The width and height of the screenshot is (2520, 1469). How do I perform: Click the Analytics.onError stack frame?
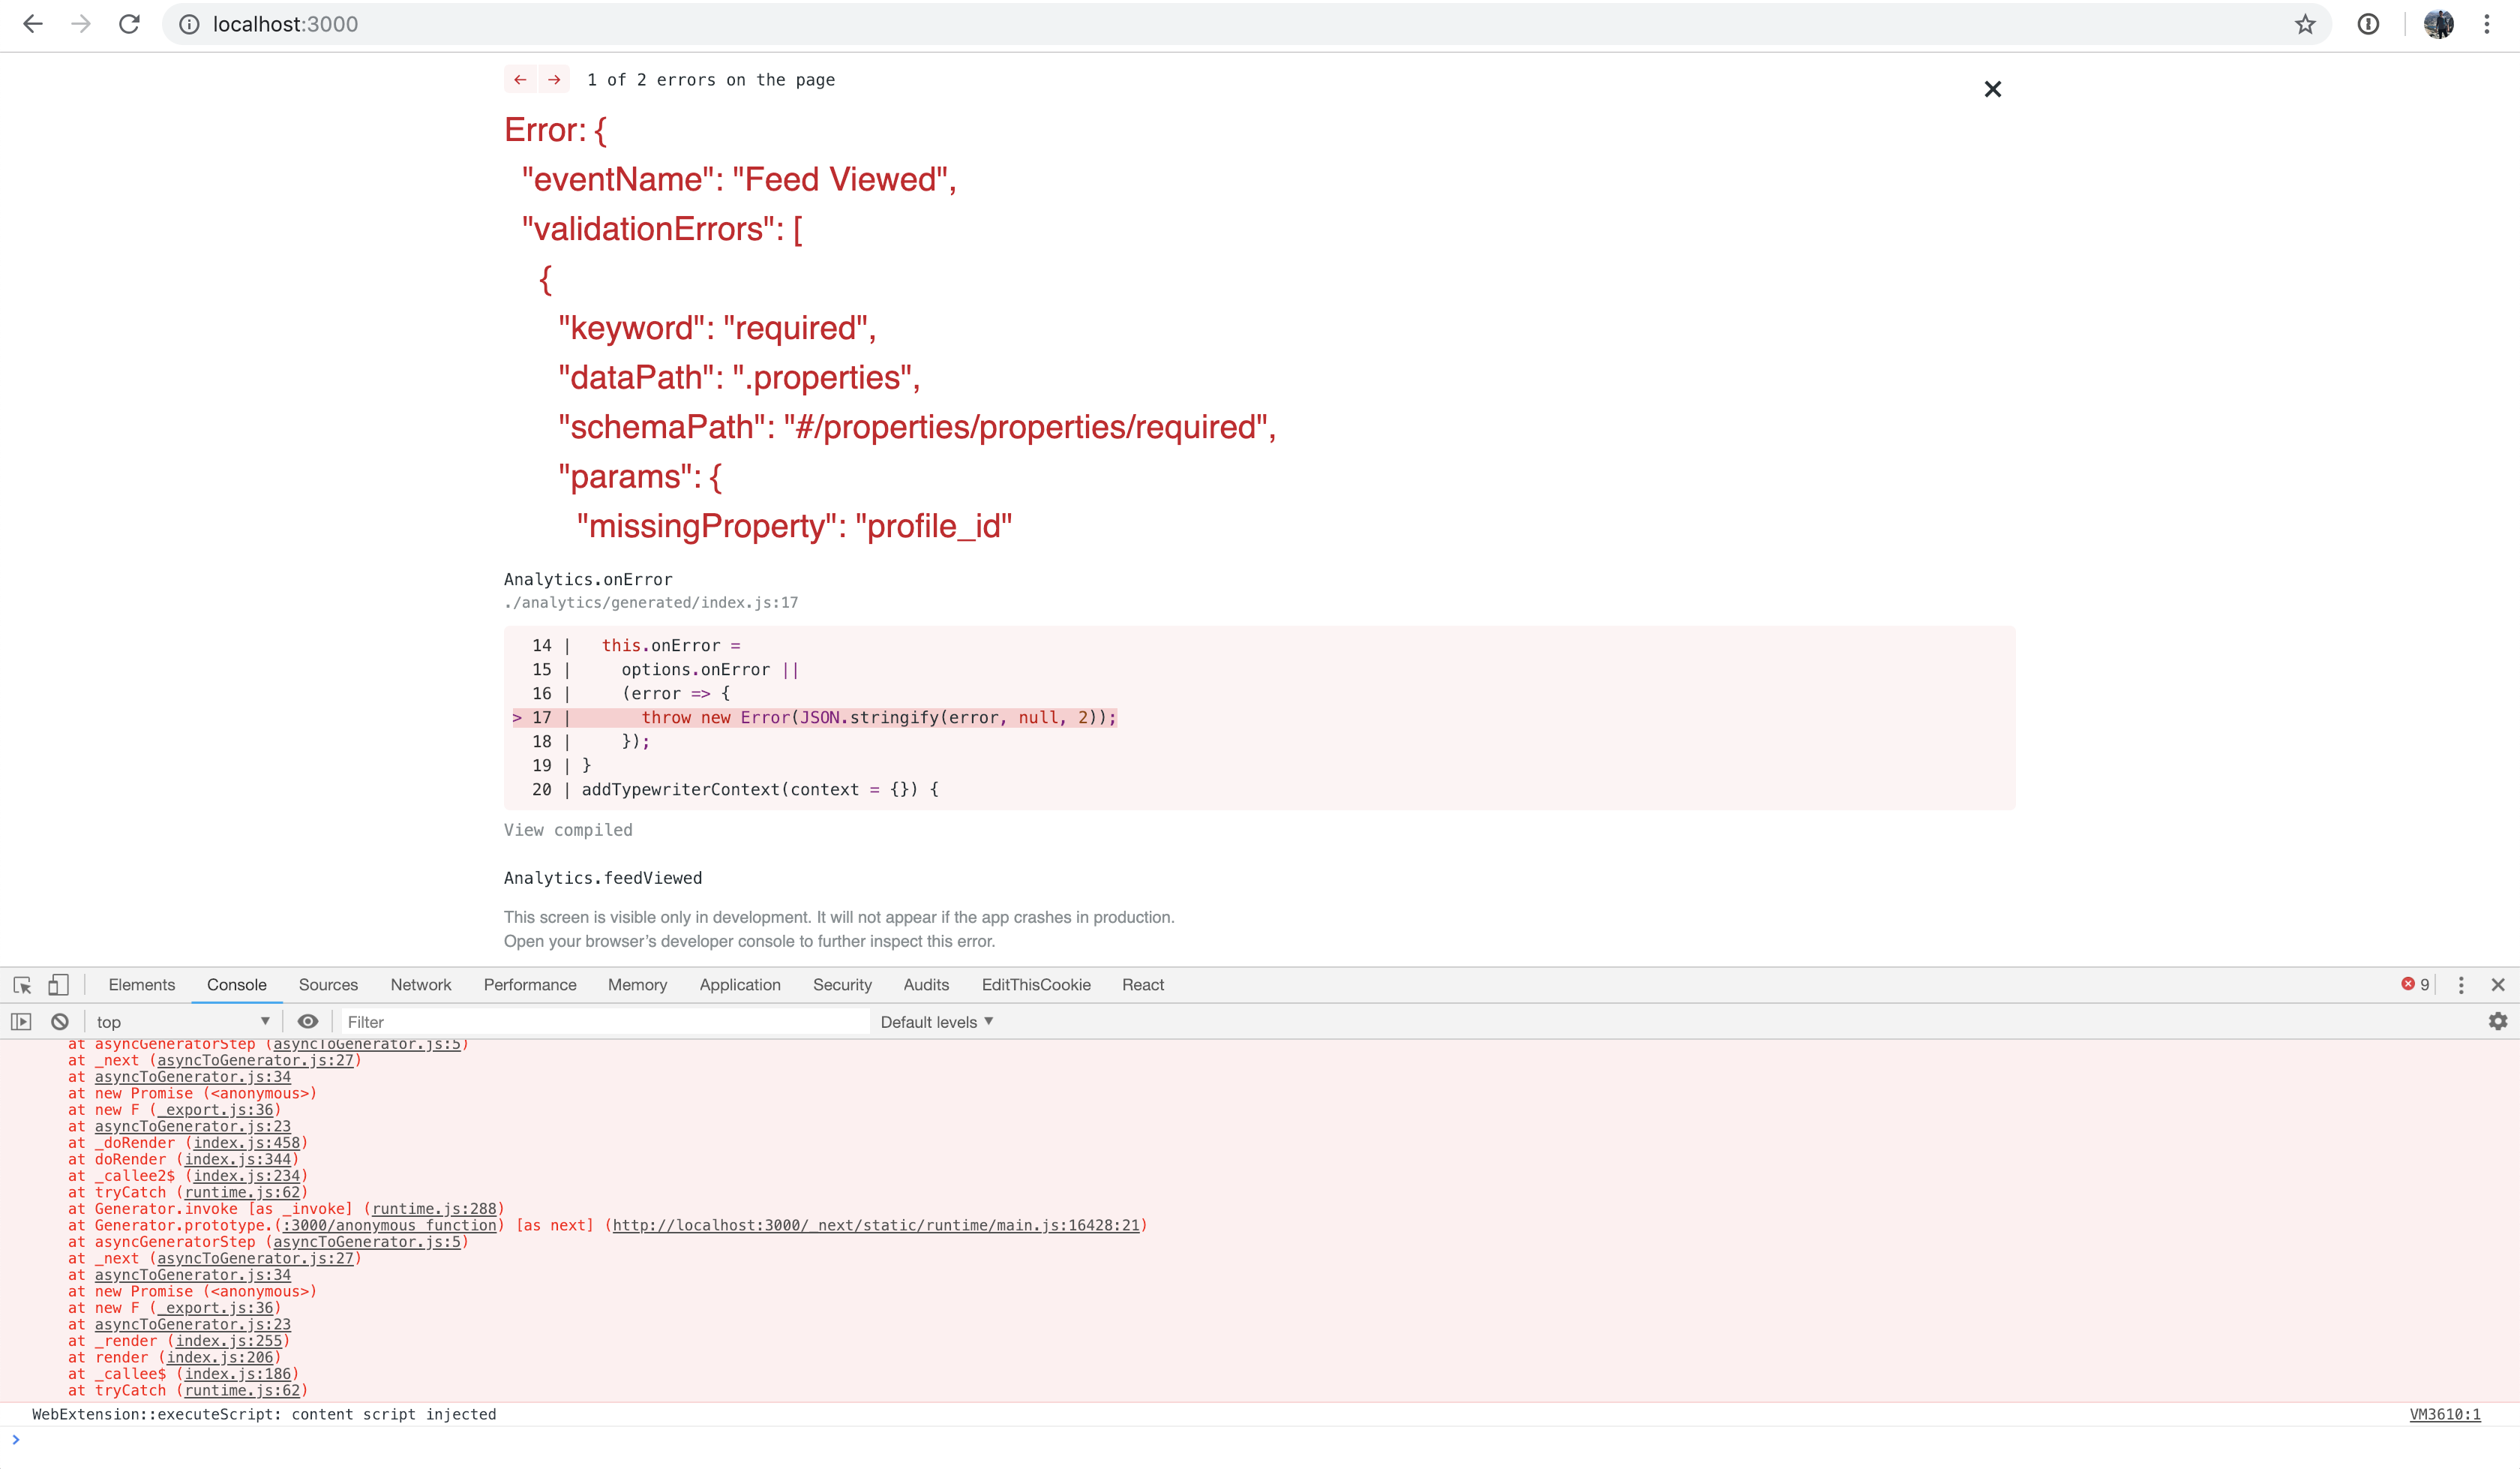point(588,579)
